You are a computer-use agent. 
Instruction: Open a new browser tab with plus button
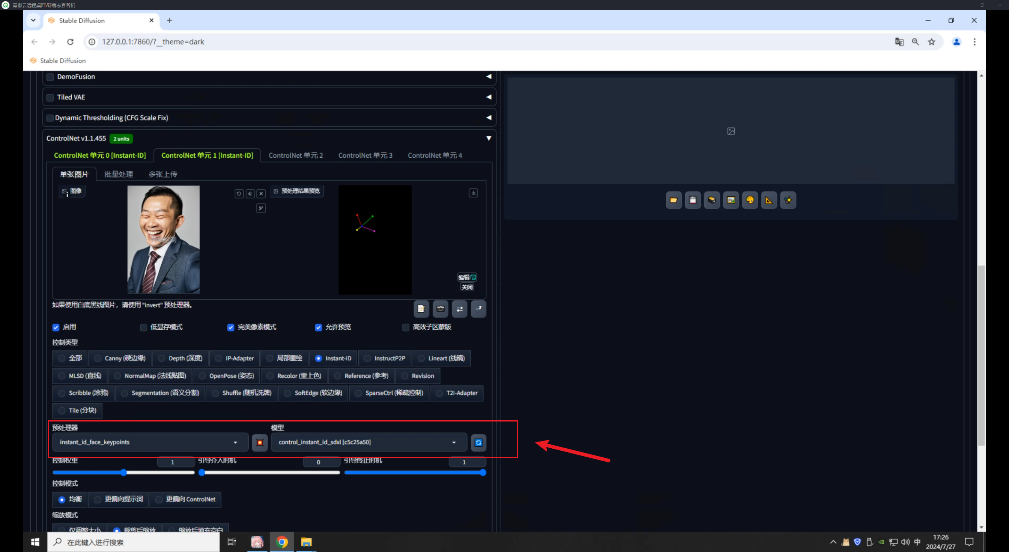tap(169, 21)
